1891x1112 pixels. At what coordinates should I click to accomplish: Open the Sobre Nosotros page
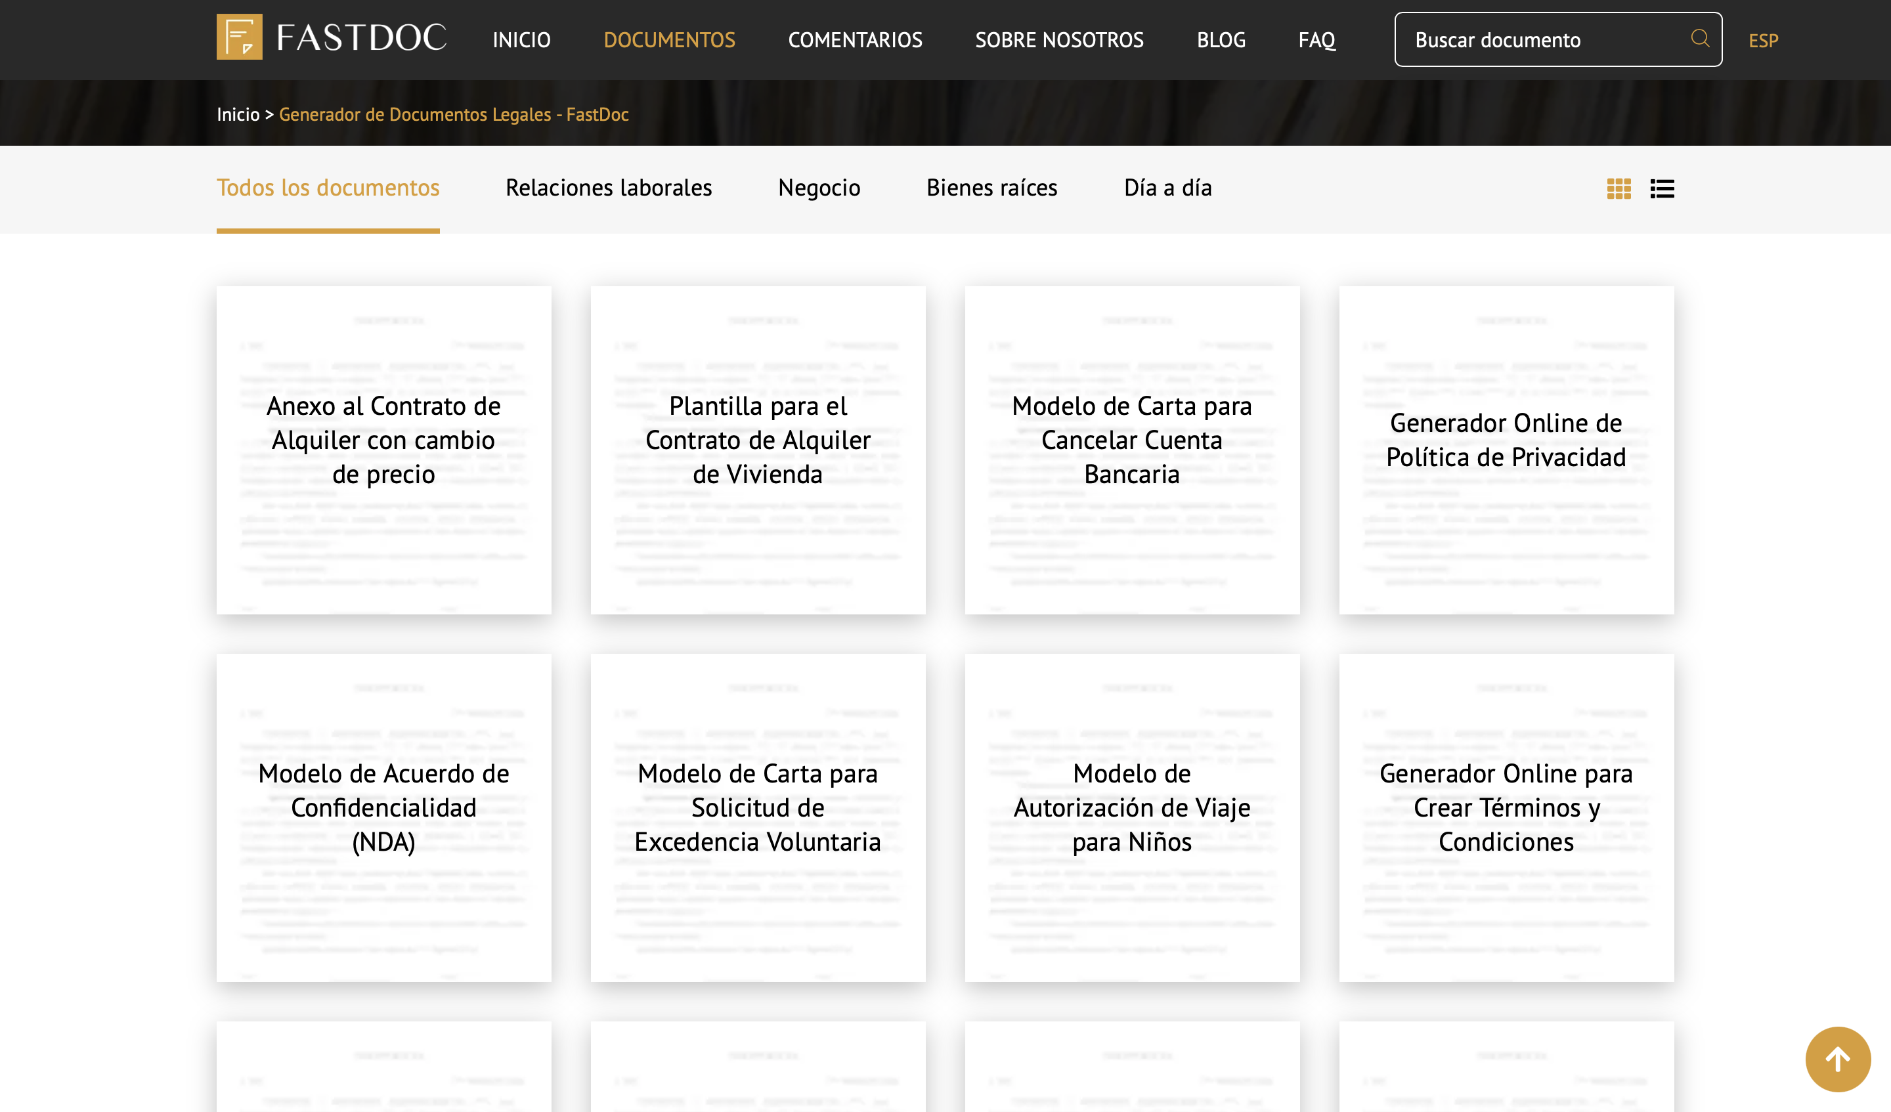pos(1059,40)
